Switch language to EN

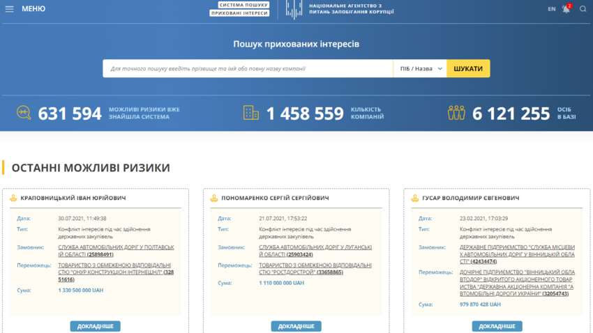coord(552,9)
